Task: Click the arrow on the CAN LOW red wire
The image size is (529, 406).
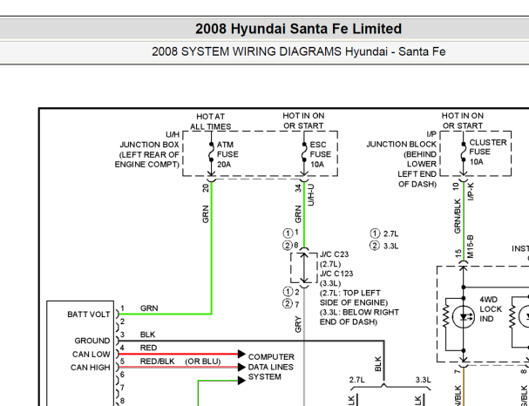Action: [241, 354]
